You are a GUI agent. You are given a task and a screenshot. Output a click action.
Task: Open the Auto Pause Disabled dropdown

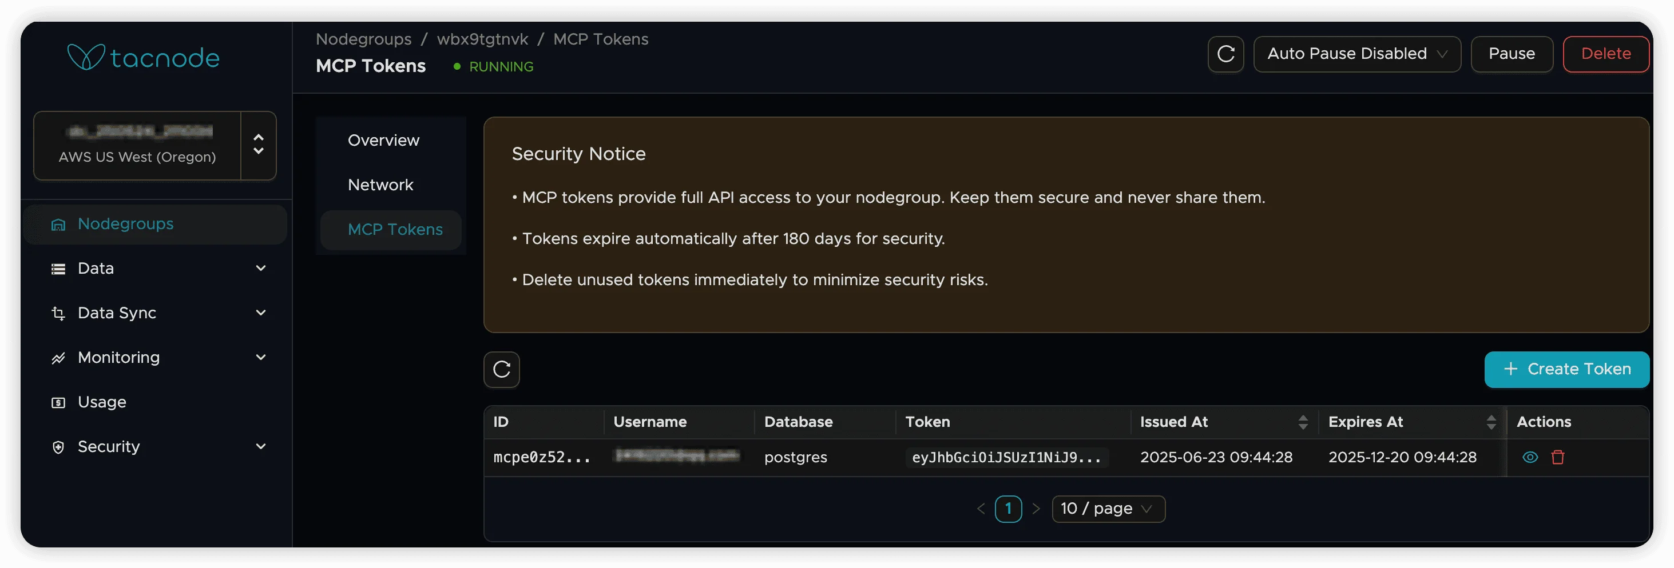coord(1356,54)
